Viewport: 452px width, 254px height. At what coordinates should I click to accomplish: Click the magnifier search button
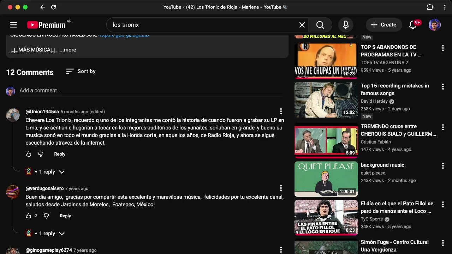tap(320, 25)
